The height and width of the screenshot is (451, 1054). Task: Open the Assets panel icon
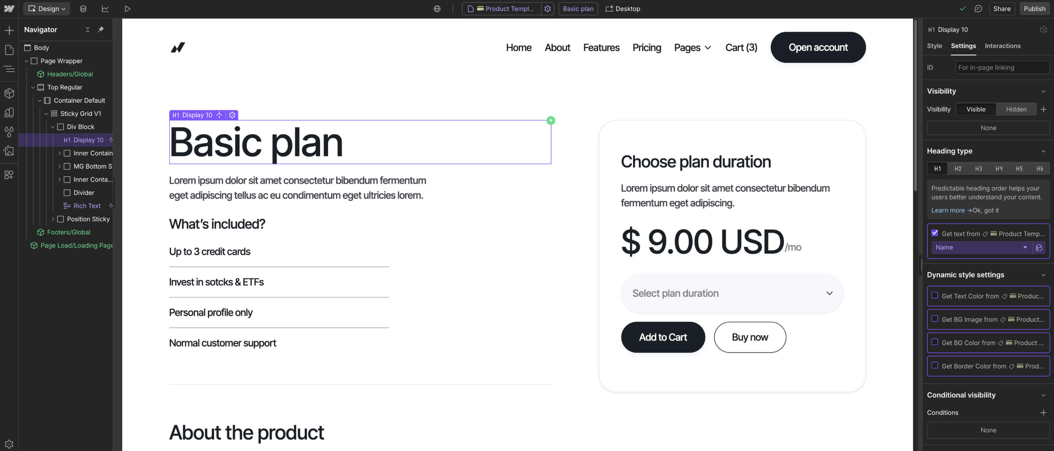coord(9,151)
